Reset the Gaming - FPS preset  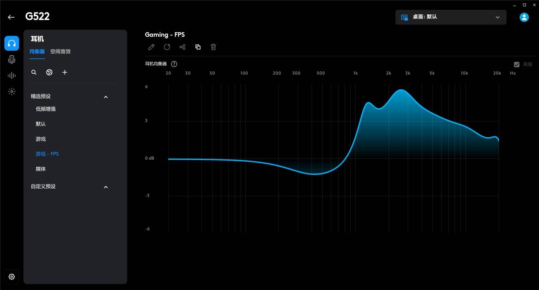pos(167,47)
